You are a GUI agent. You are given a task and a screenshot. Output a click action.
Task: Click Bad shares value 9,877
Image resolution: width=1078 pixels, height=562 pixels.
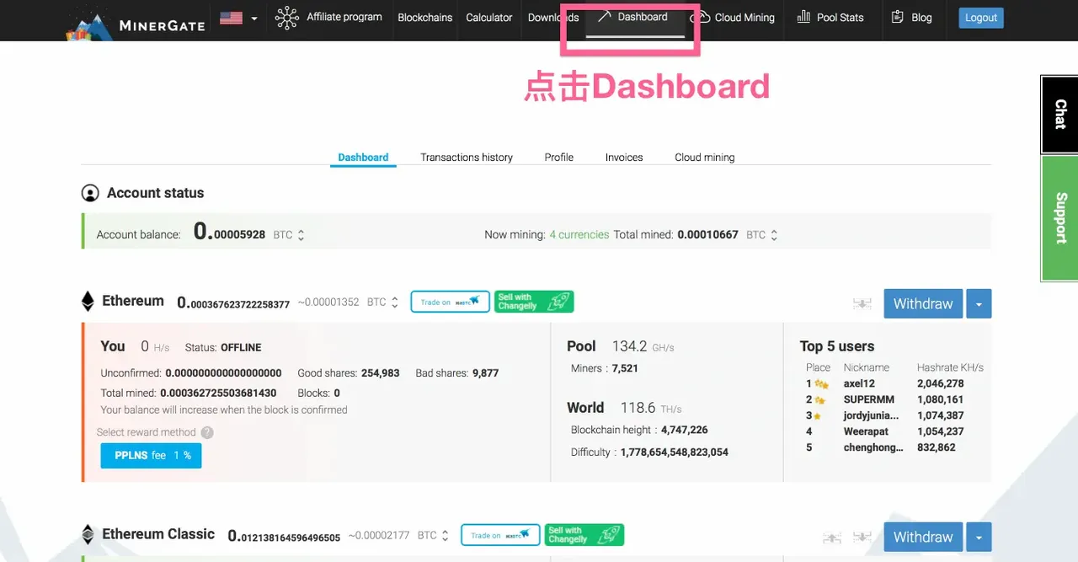point(486,372)
